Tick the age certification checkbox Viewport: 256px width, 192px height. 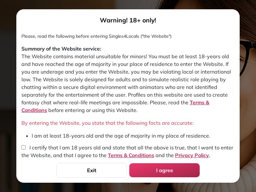click(x=23, y=148)
